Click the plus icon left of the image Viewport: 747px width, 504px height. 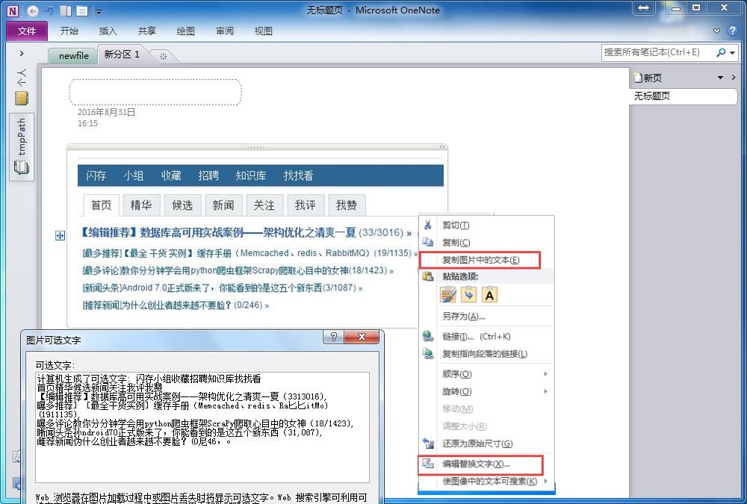pyautogui.click(x=60, y=235)
